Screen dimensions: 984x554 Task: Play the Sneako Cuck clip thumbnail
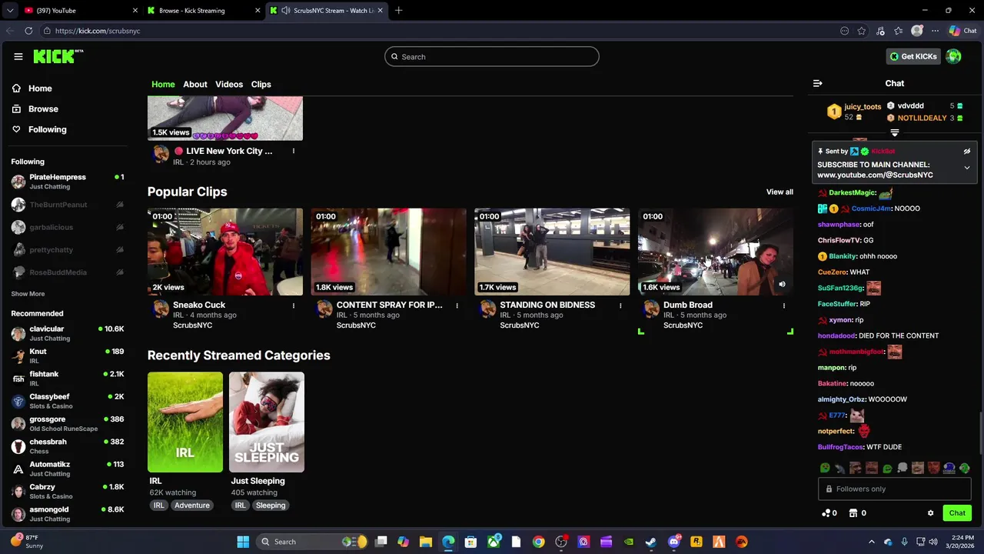click(x=225, y=252)
